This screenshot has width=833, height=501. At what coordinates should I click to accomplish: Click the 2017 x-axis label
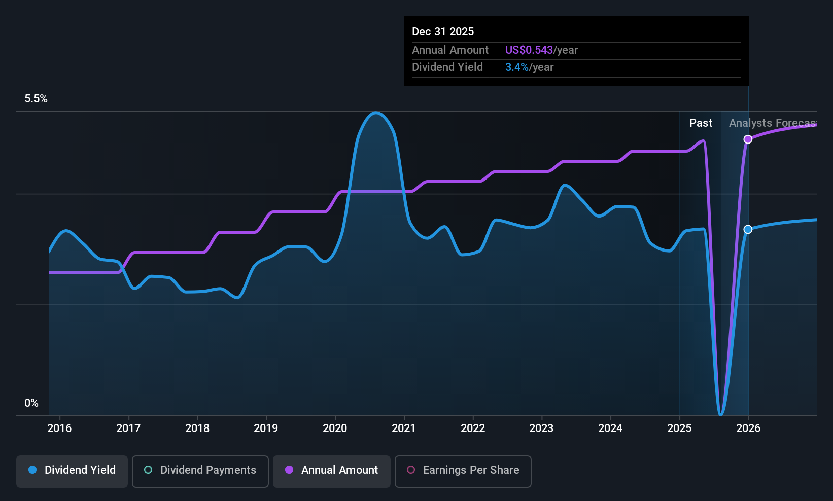click(128, 428)
